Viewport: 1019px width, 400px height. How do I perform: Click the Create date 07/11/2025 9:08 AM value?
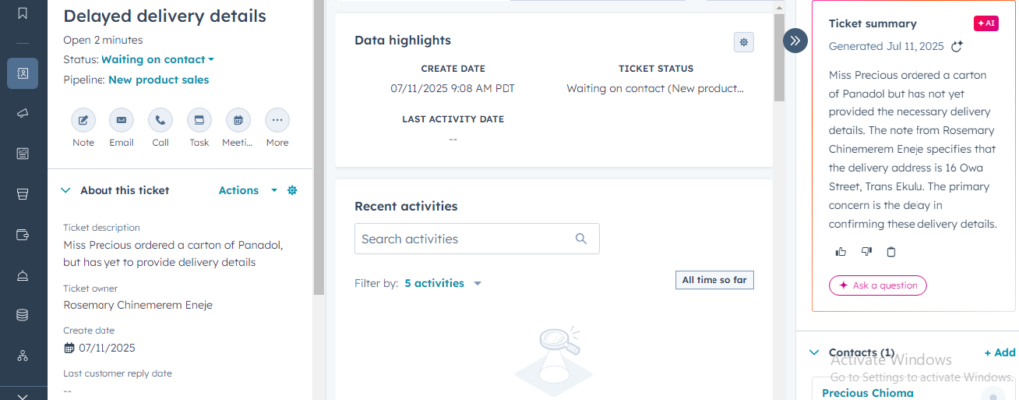coord(453,88)
